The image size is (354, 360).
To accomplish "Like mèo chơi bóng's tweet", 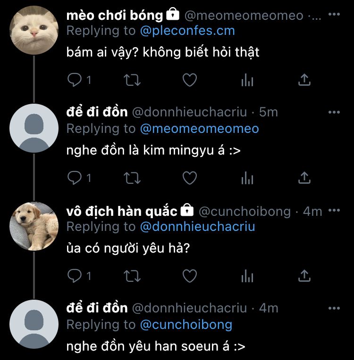I will click(x=190, y=80).
